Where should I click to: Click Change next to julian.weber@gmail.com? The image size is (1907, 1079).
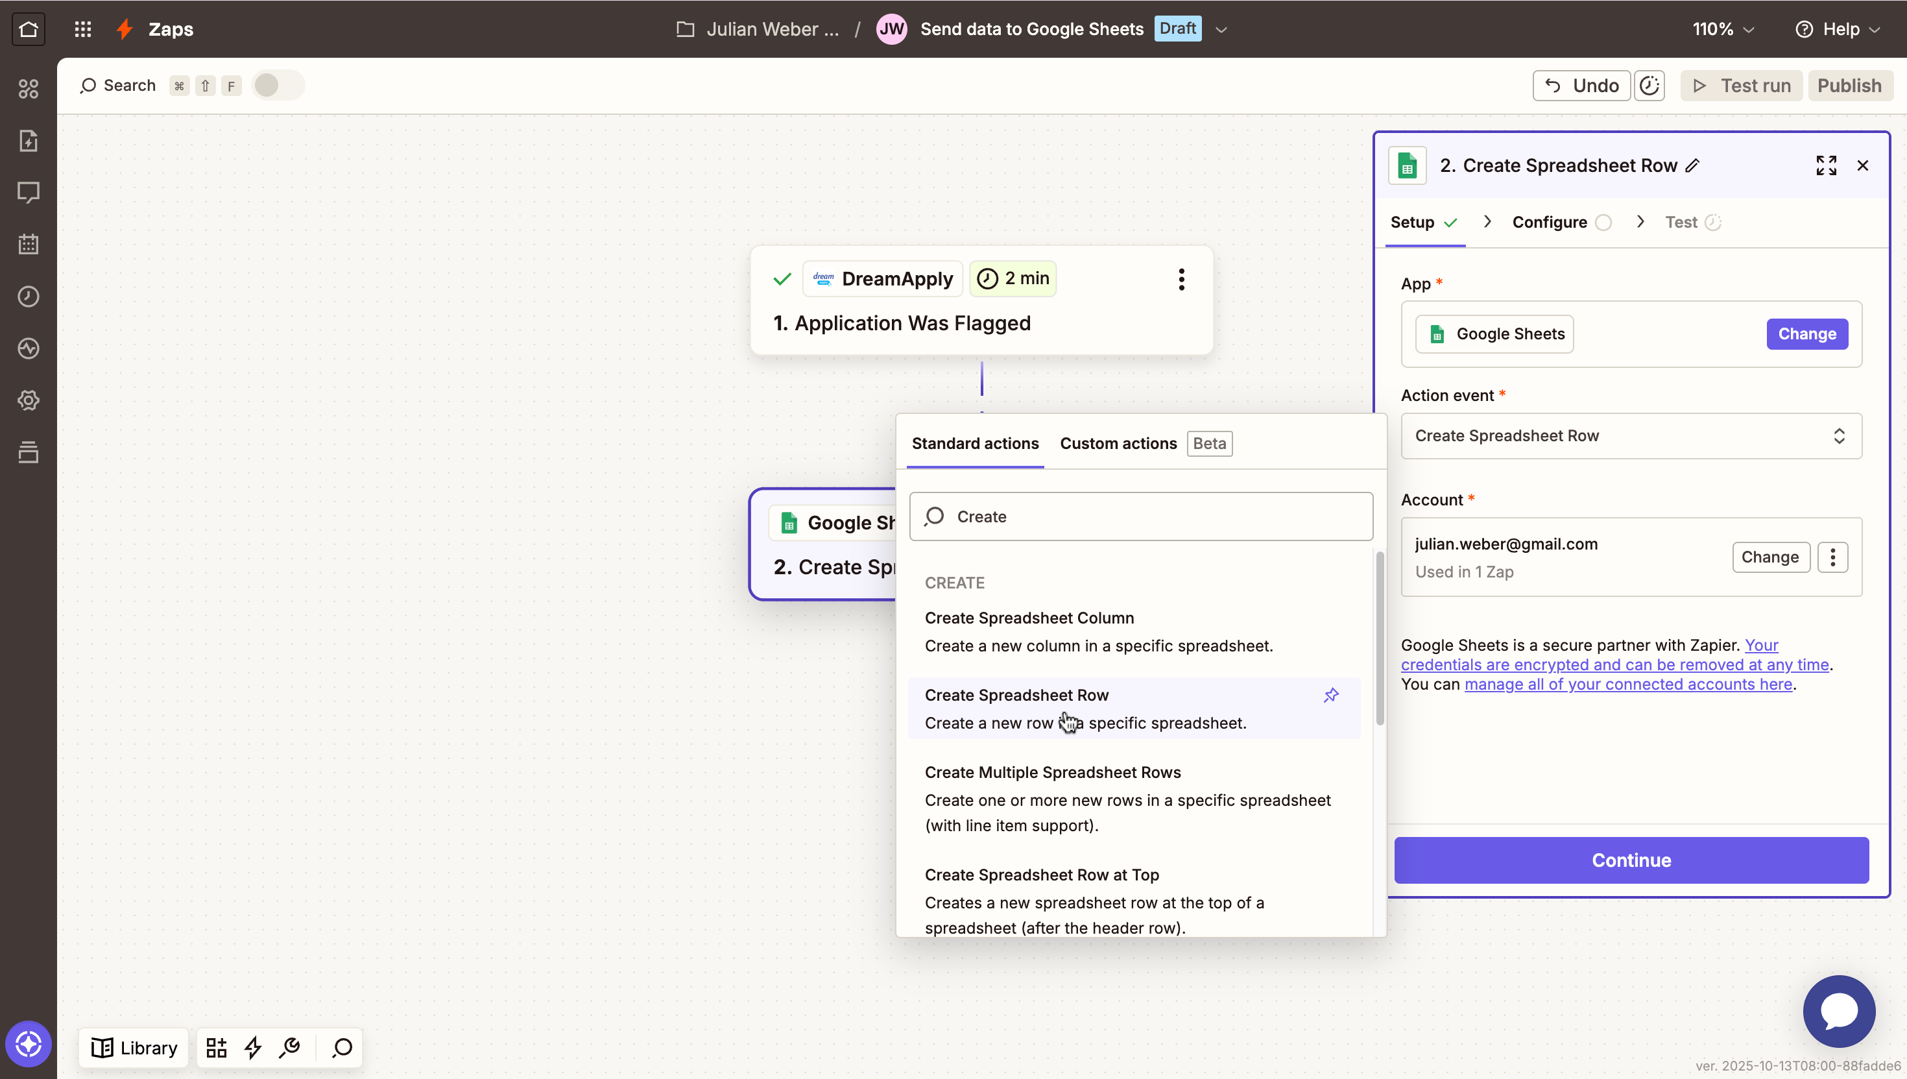click(x=1770, y=557)
